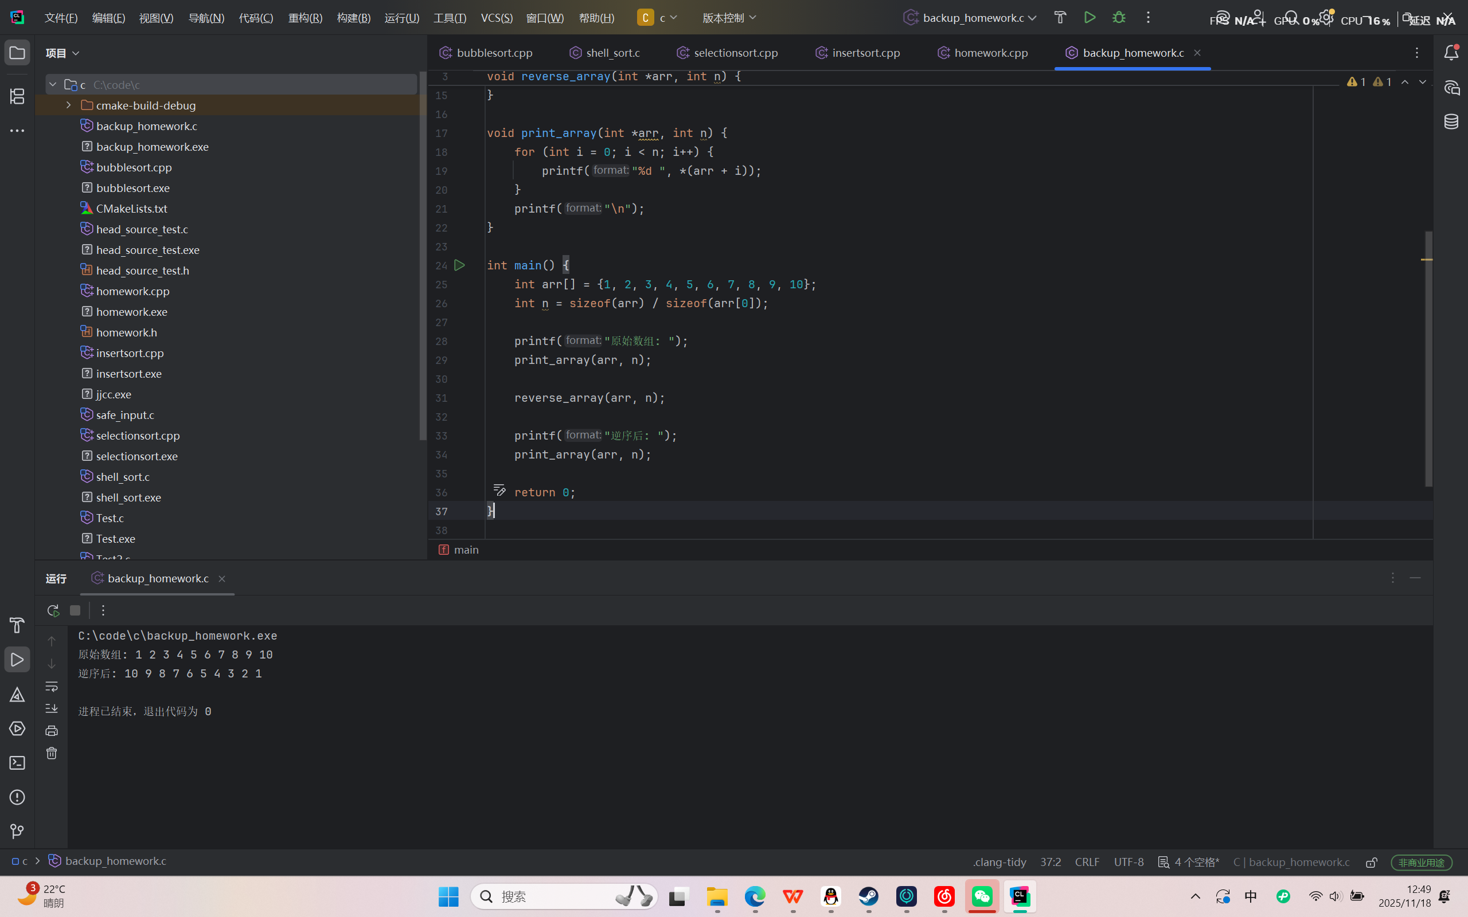The height and width of the screenshot is (917, 1468).
Task: Rerun the program in the Run panel
Action: (53, 610)
